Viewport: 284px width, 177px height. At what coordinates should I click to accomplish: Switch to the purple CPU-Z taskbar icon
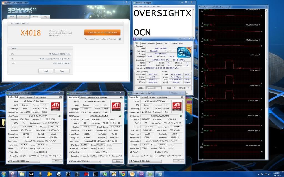coord(142,174)
